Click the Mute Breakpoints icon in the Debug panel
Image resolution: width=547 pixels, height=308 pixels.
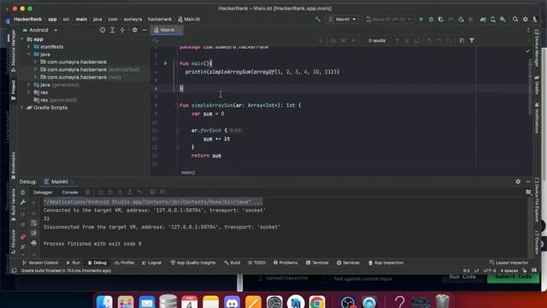tap(23, 247)
